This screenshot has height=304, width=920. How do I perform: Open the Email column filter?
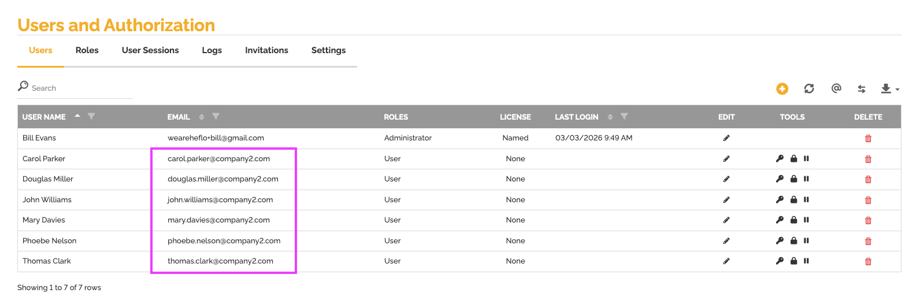[x=216, y=117]
